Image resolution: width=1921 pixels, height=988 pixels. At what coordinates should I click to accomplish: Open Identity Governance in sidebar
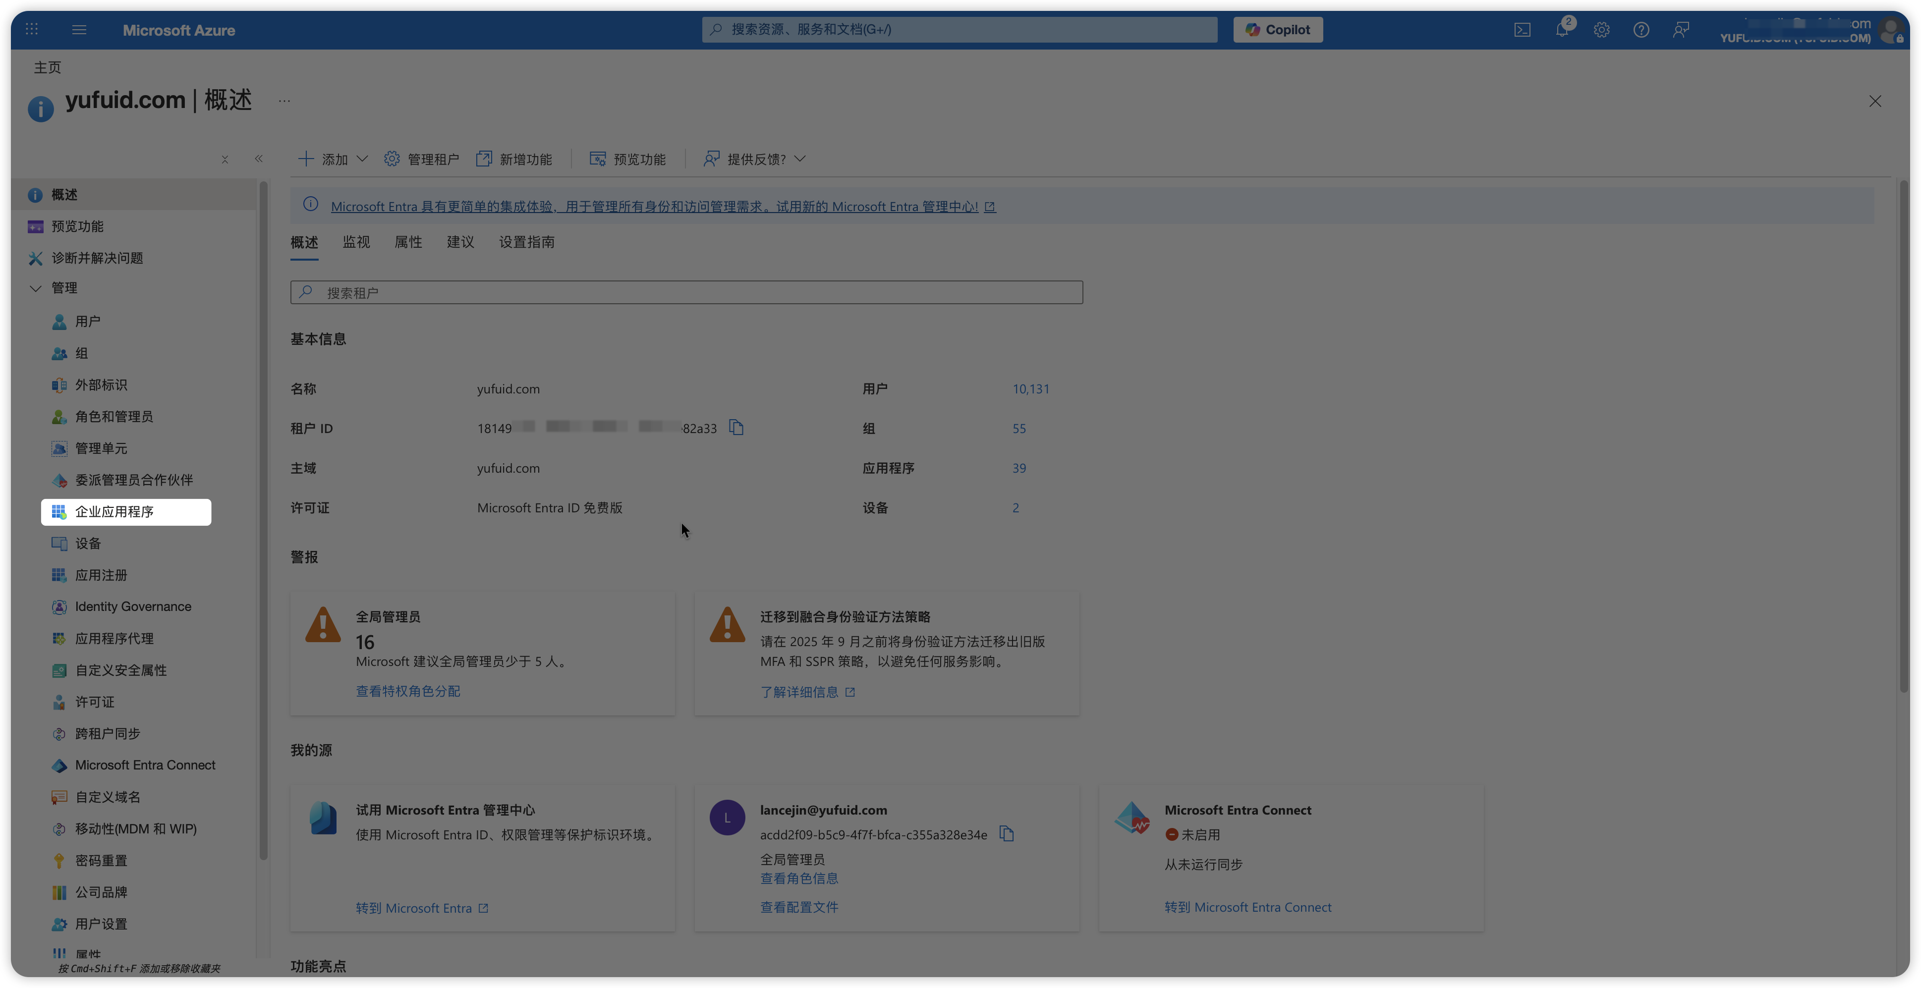[x=133, y=607]
